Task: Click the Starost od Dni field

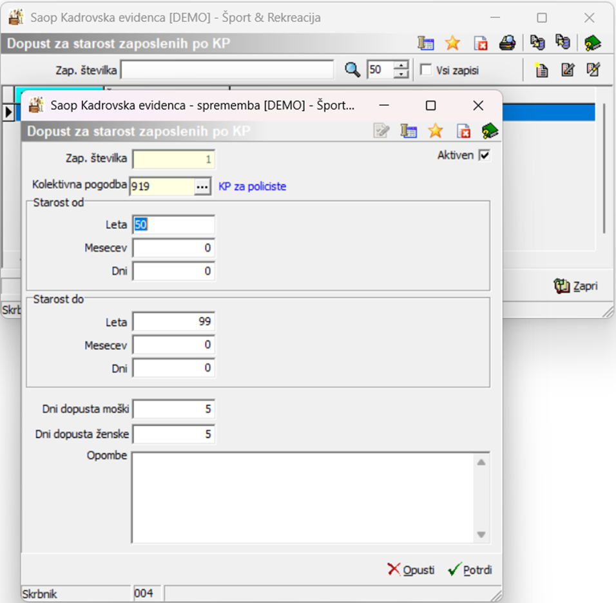Action: 173,271
